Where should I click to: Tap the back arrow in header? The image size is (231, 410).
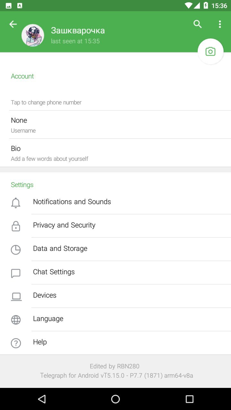[x=13, y=24]
